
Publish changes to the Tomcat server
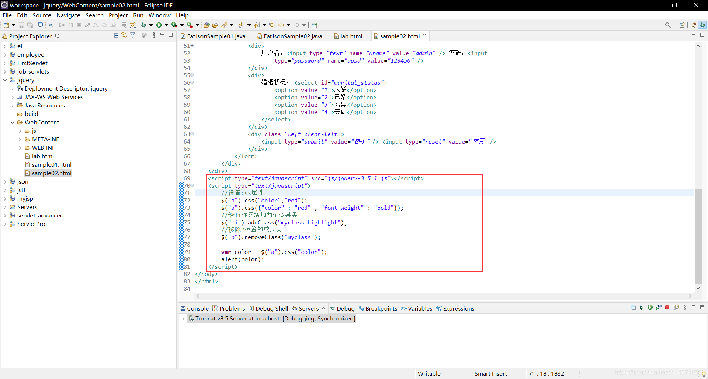point(676,308)
